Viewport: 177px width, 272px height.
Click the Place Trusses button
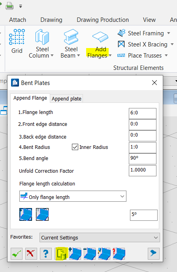tap(143, 56)
